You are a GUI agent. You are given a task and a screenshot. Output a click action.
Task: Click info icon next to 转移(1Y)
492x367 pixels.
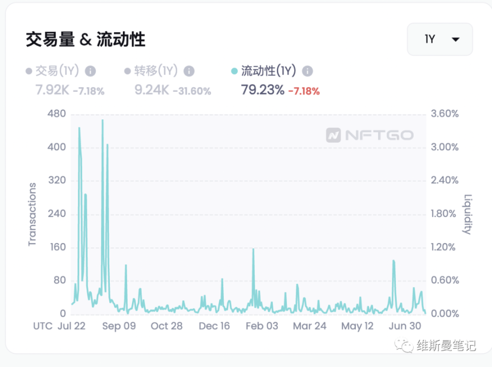[189, 71]
